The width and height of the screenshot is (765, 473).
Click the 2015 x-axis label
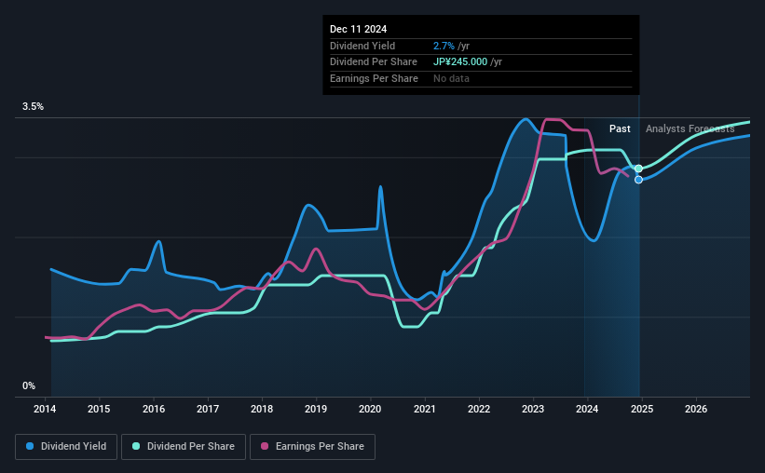(99, 409)
